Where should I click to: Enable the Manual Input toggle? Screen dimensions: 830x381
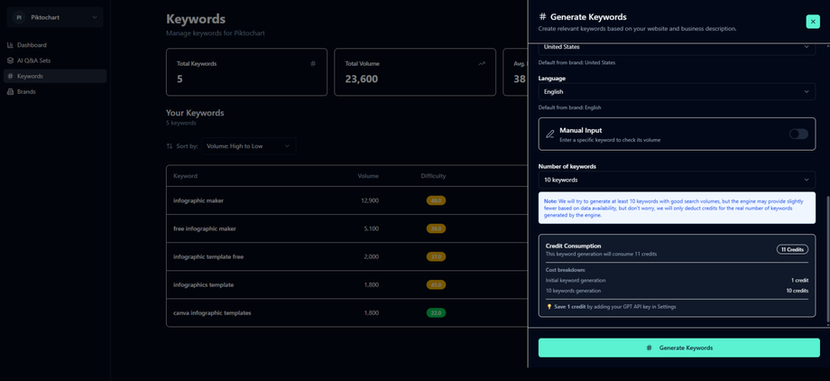798,135
